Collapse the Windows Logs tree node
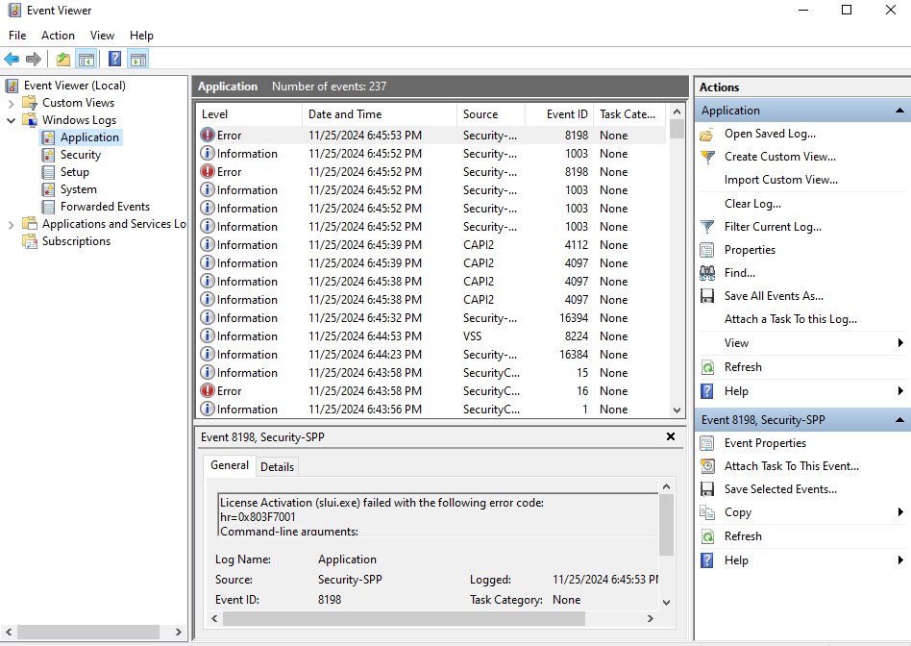The width and height of the screenshot is (911, 646). 11,120
